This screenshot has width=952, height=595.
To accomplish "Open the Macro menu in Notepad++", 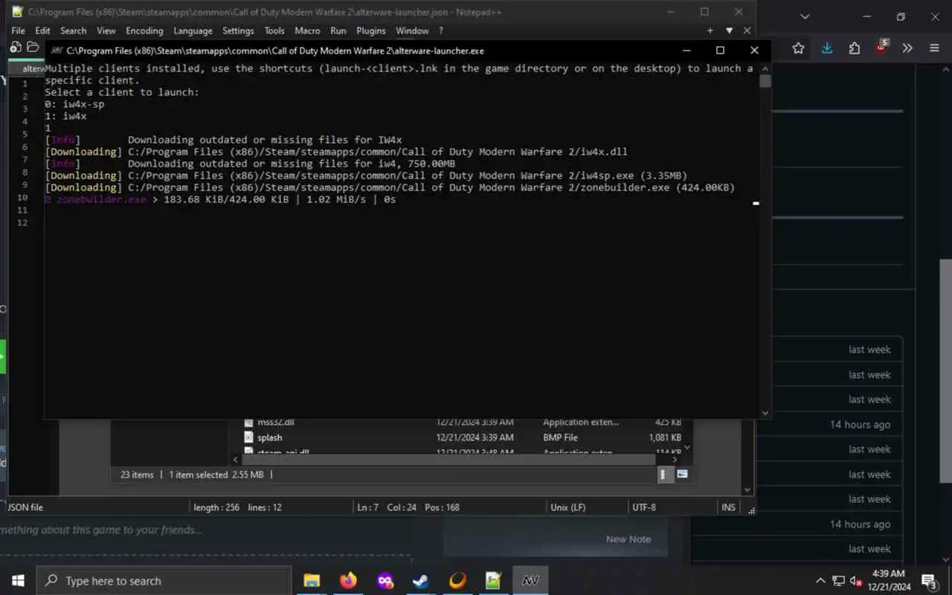I will 307,30.
